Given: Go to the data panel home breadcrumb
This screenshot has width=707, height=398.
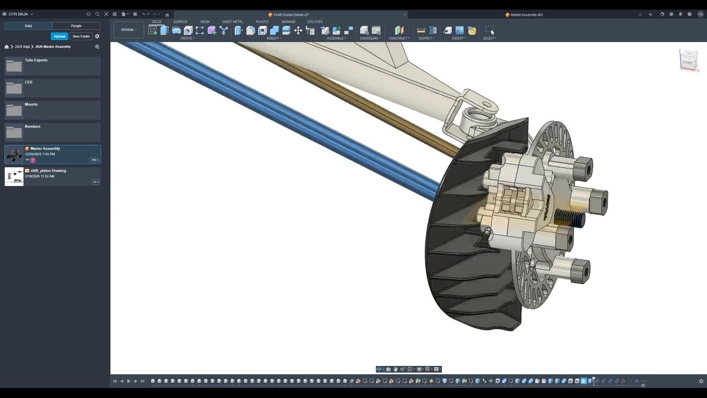Looking at the screenshot, I should (x=7, y=47).
